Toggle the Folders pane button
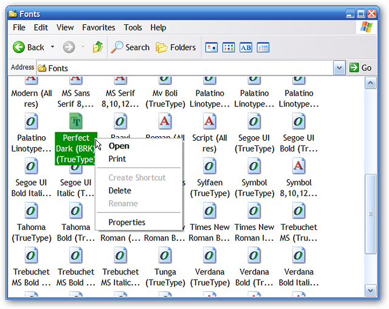389x309 pixels. click(176, 47)
